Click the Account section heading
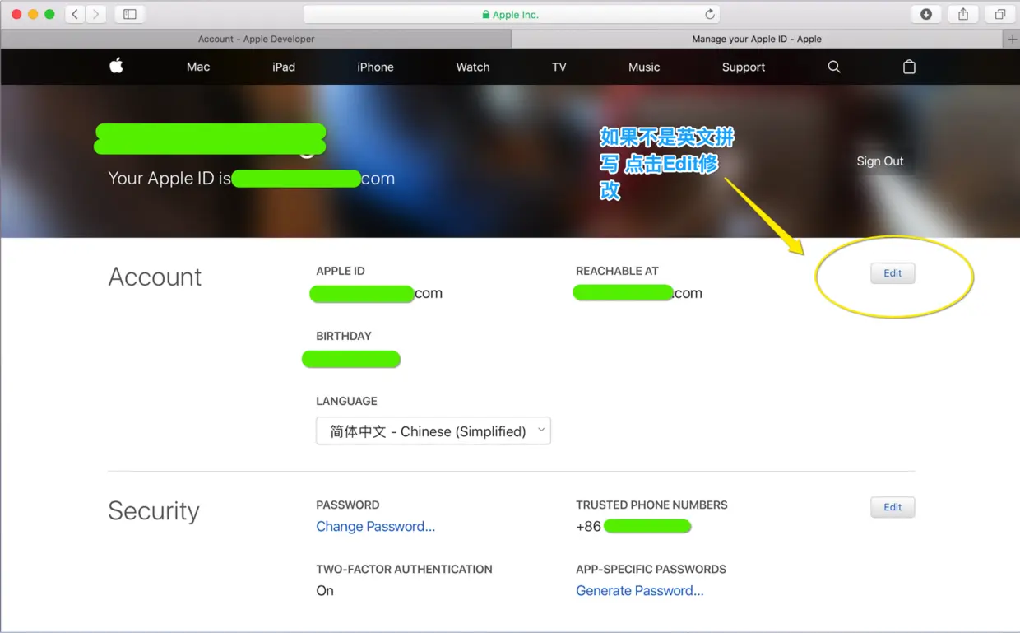The image size is (1020, 633). (155, 277)
